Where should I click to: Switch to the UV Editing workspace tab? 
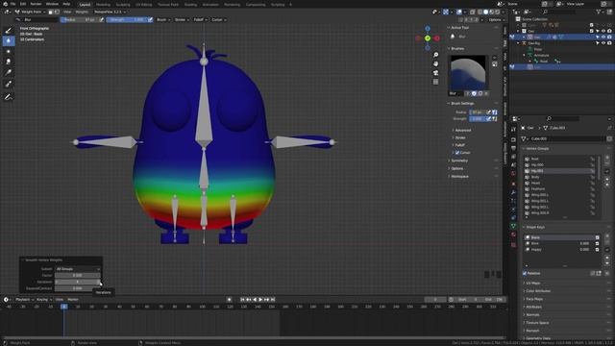(x=143, y=5)
